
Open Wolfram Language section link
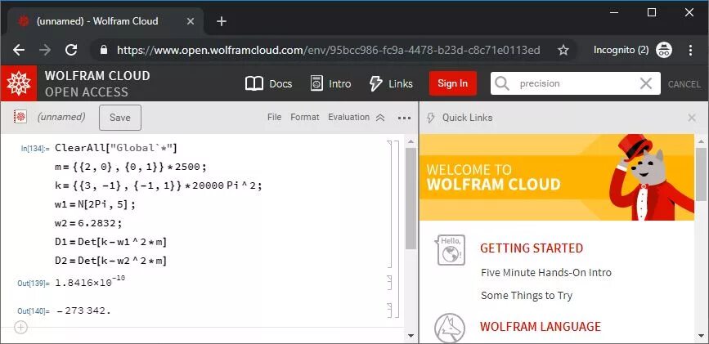pyautogui.click(x=541, y=326)
